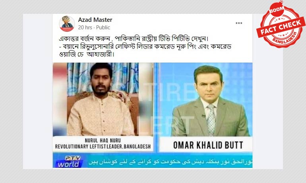Open the three-dot post options menu
The image size is (306, 183).
click(239, 23)
